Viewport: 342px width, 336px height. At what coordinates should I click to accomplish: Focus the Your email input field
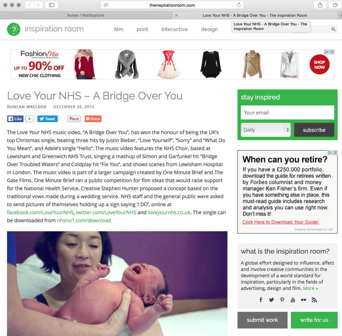tap(287, 112)
